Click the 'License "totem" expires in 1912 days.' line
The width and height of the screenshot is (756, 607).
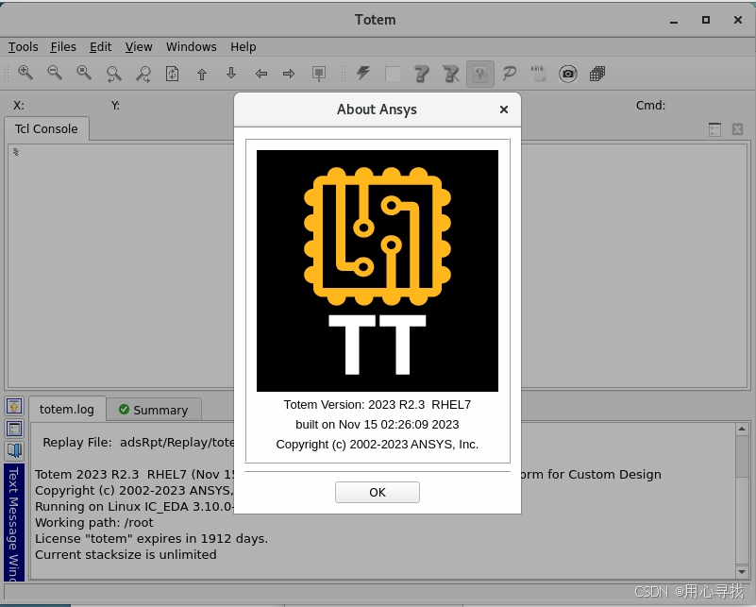tap(151, 538)
